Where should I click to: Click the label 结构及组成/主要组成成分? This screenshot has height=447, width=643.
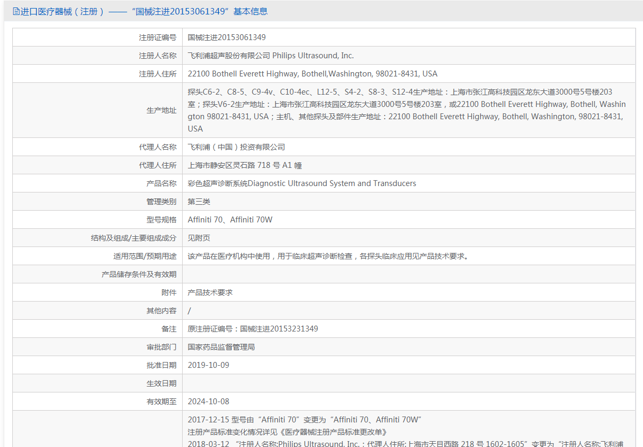tap(134, 238)
